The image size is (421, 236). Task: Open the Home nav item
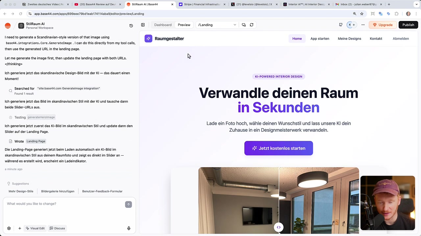point(297,39)
